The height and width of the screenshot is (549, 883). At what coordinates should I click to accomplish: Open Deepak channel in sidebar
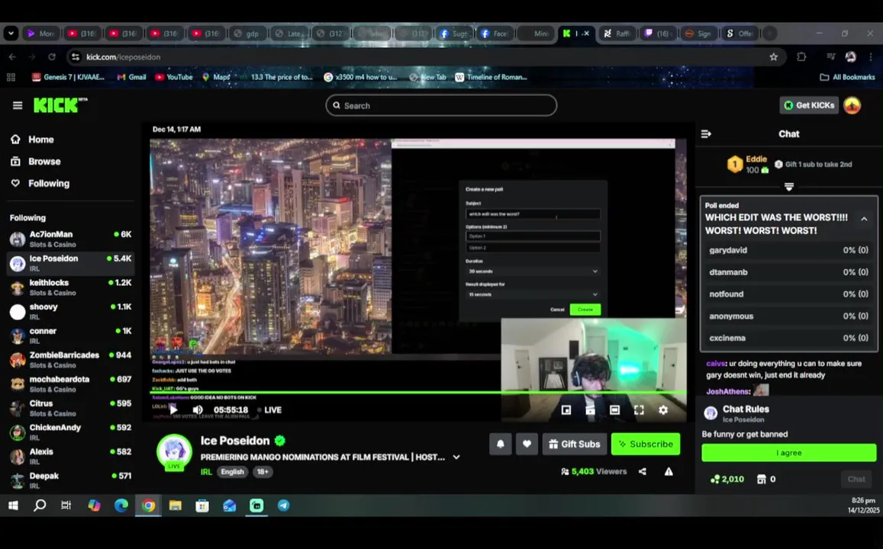pyautogui.click(x=70, y=481)
